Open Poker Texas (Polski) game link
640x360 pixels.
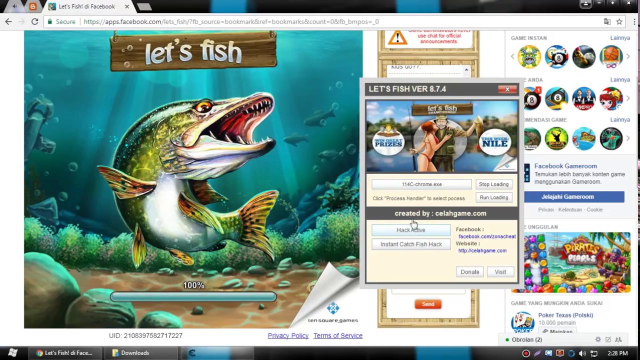tap(565, 315)
